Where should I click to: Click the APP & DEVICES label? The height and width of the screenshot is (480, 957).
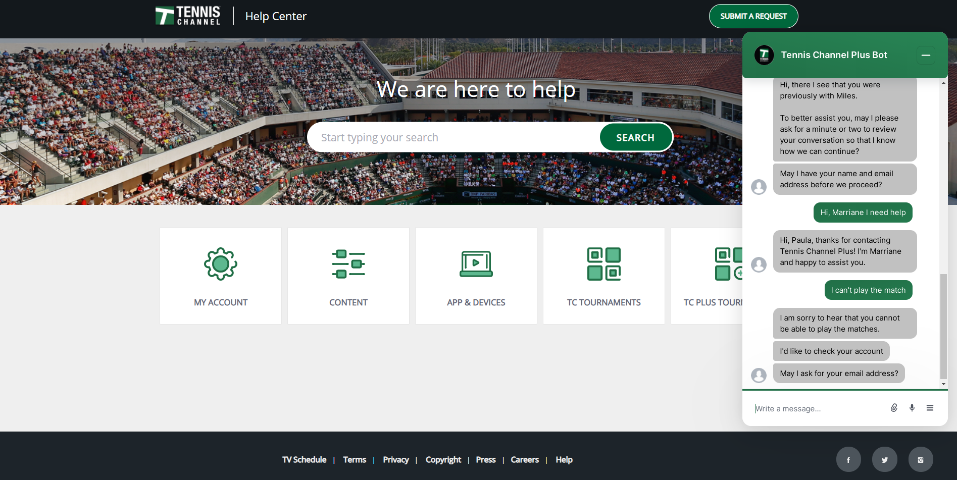coord(476,302)
